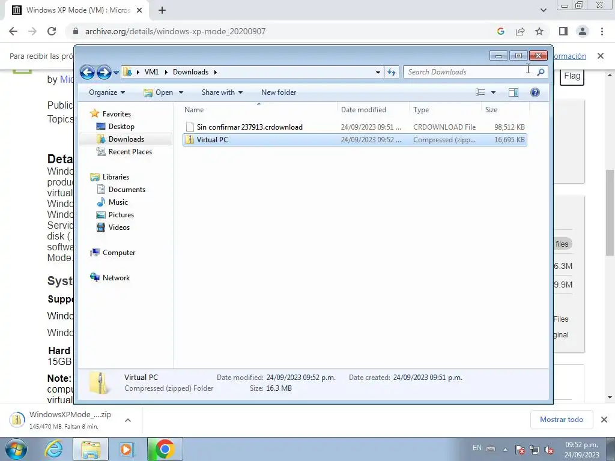Open the address bar history dropdown
Image resolution: width=615 pixels, height=461 pixels.
(378, 72)
